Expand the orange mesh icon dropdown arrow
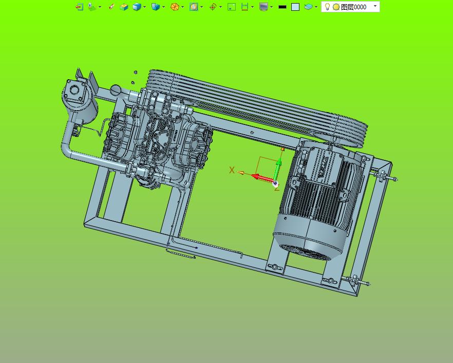 183,7
